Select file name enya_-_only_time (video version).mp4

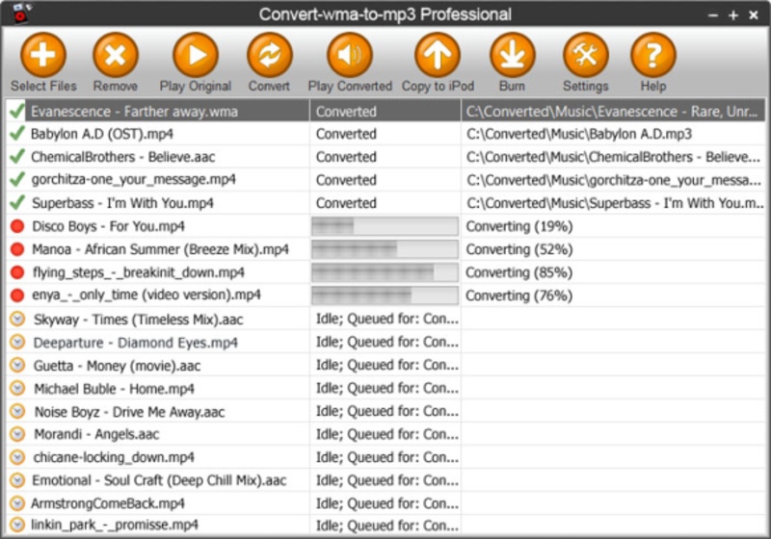point(146,295)
